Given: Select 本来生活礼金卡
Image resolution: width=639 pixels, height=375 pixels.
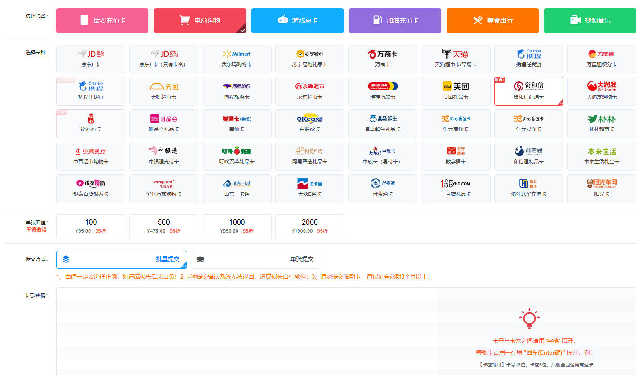Looking at the screenshot, I should [x=602, y=156].
